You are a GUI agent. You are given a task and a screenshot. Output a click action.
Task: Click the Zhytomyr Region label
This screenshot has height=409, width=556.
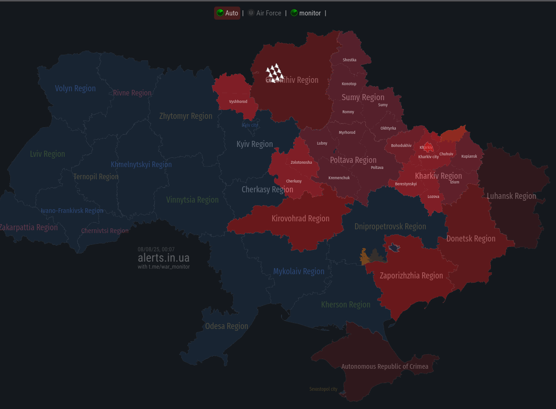[186, 116]
